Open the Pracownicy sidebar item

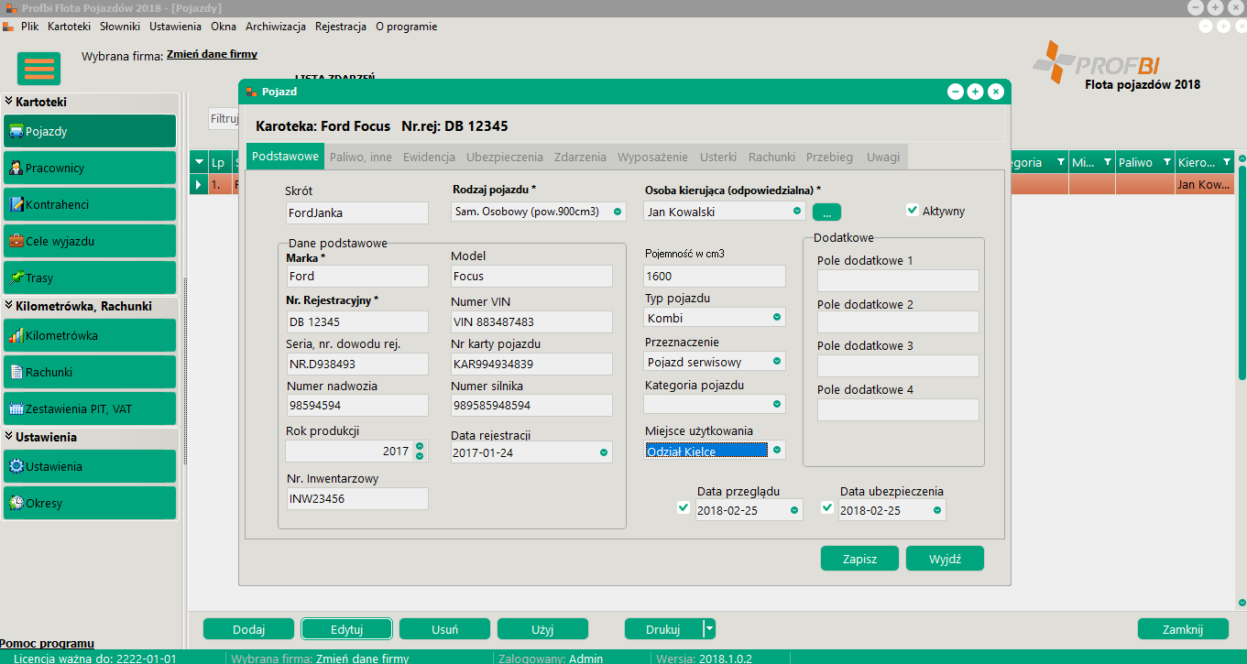click(x=90, y=169)
